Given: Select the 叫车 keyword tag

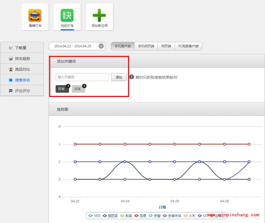Looking at the screenshot, I should click(x=78, y=89).
